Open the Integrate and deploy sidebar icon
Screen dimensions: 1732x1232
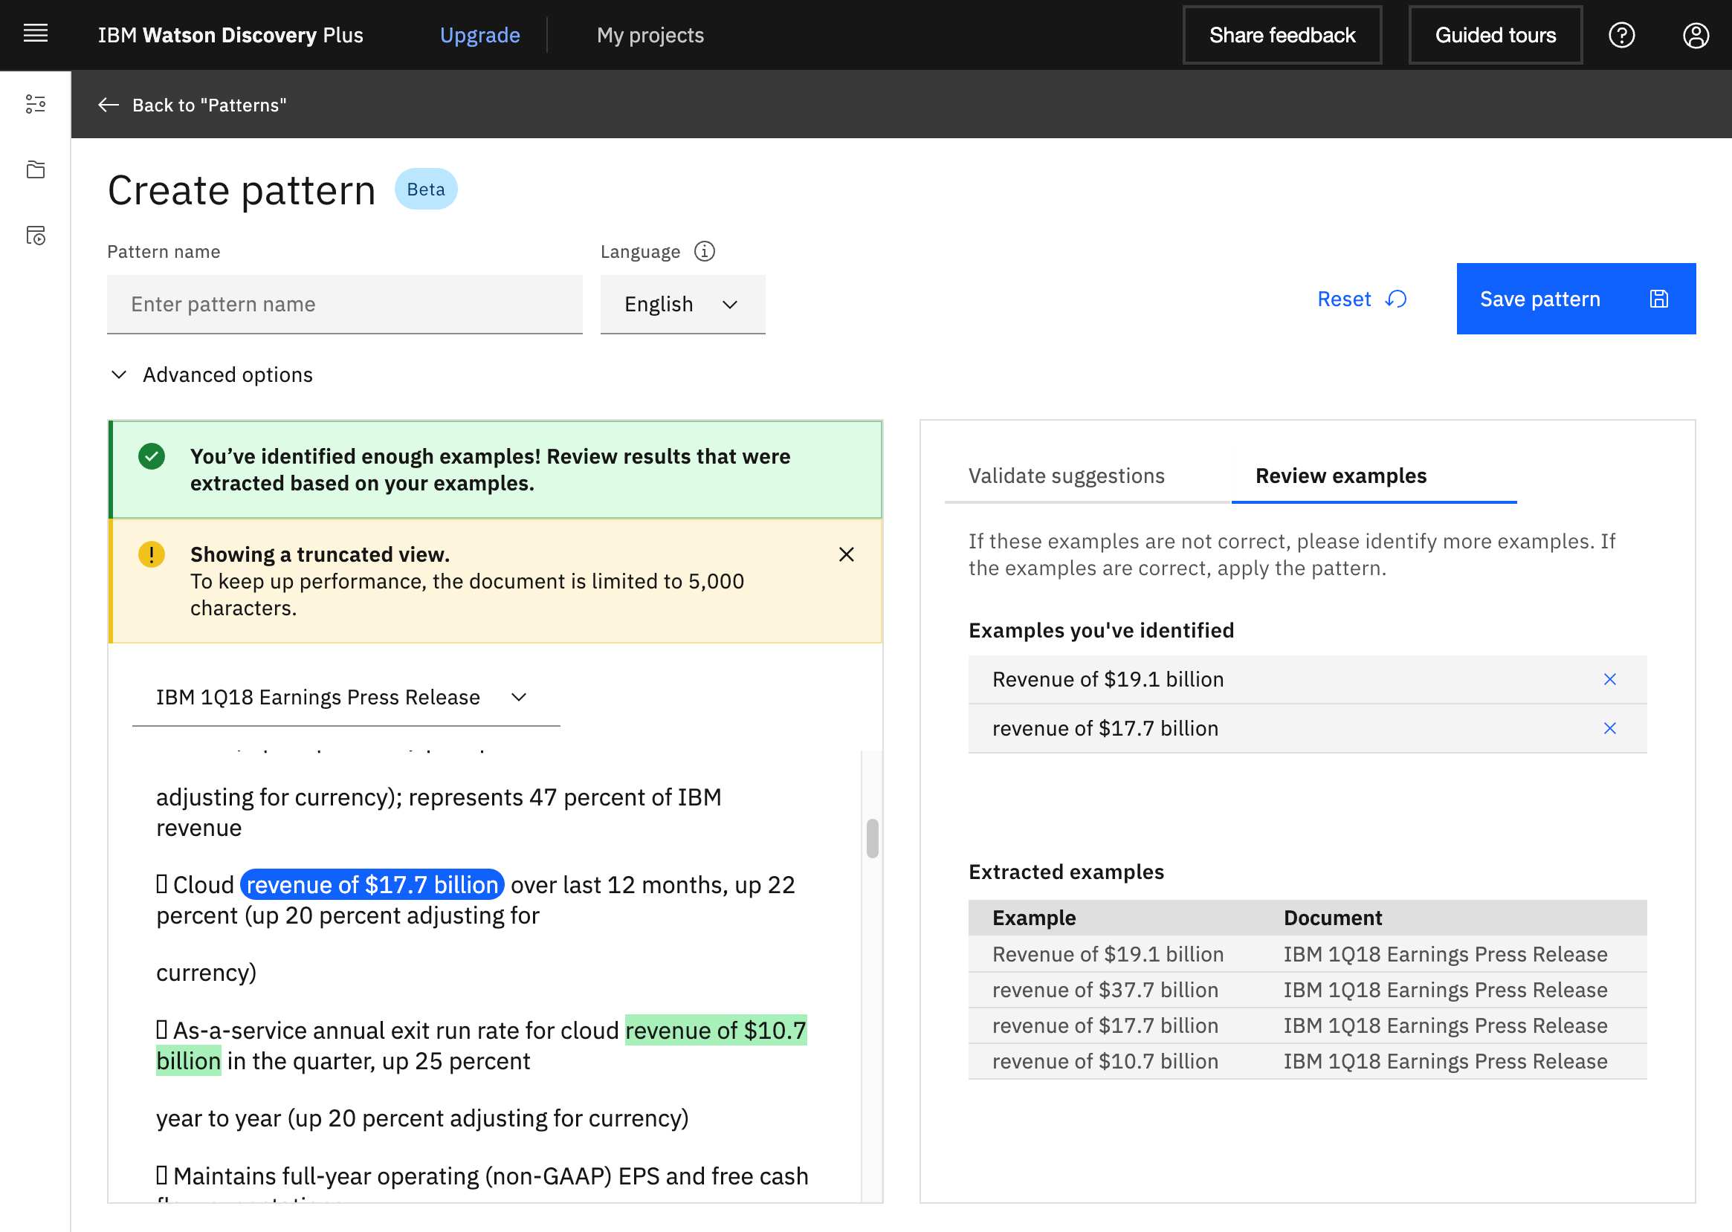[36, 235]
